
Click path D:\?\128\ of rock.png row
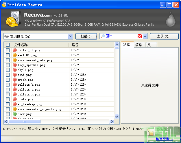point(78,114)
